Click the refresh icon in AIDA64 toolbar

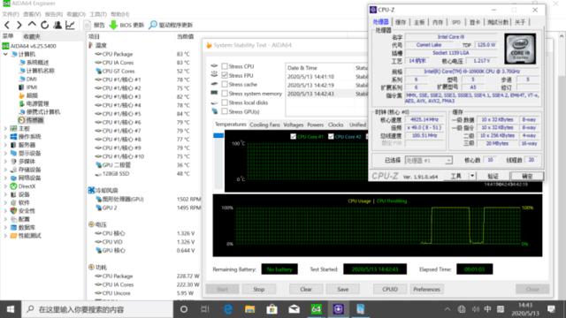[x=44, y=25]
